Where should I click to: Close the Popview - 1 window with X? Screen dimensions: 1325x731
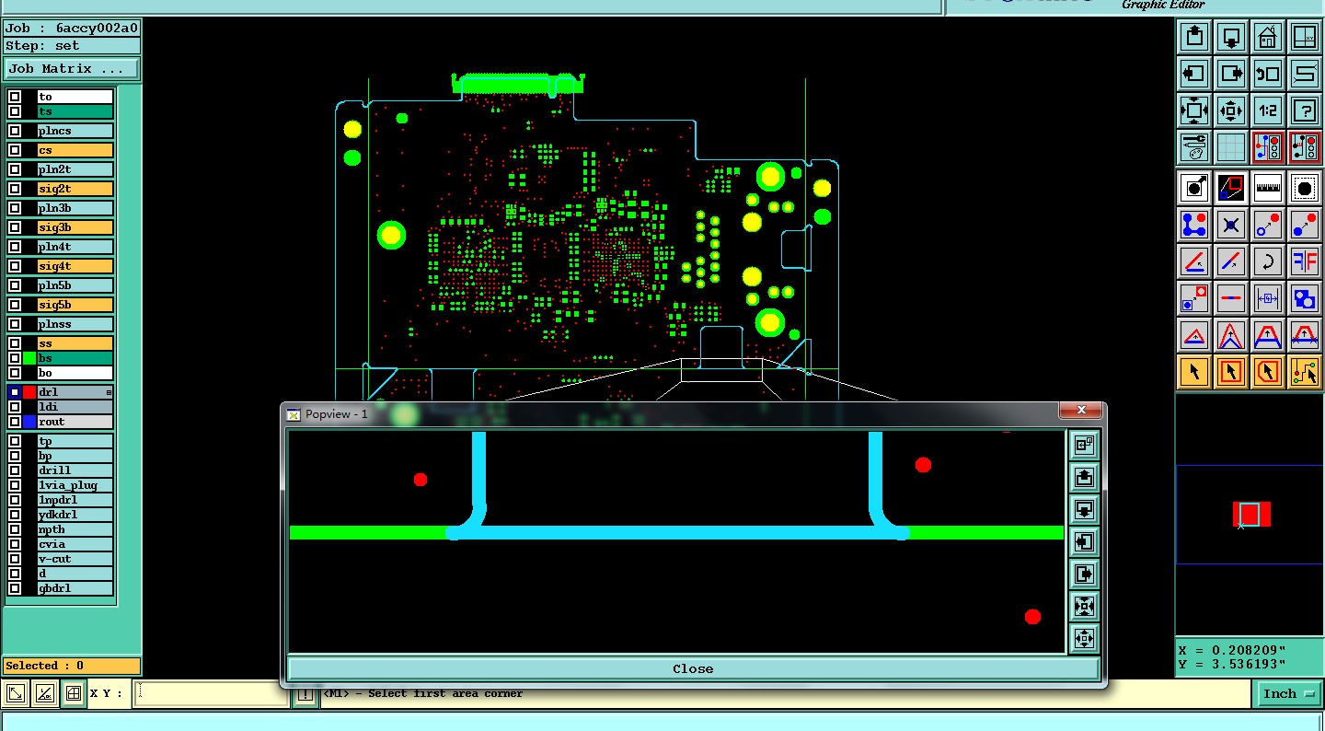pos(1081,410)
